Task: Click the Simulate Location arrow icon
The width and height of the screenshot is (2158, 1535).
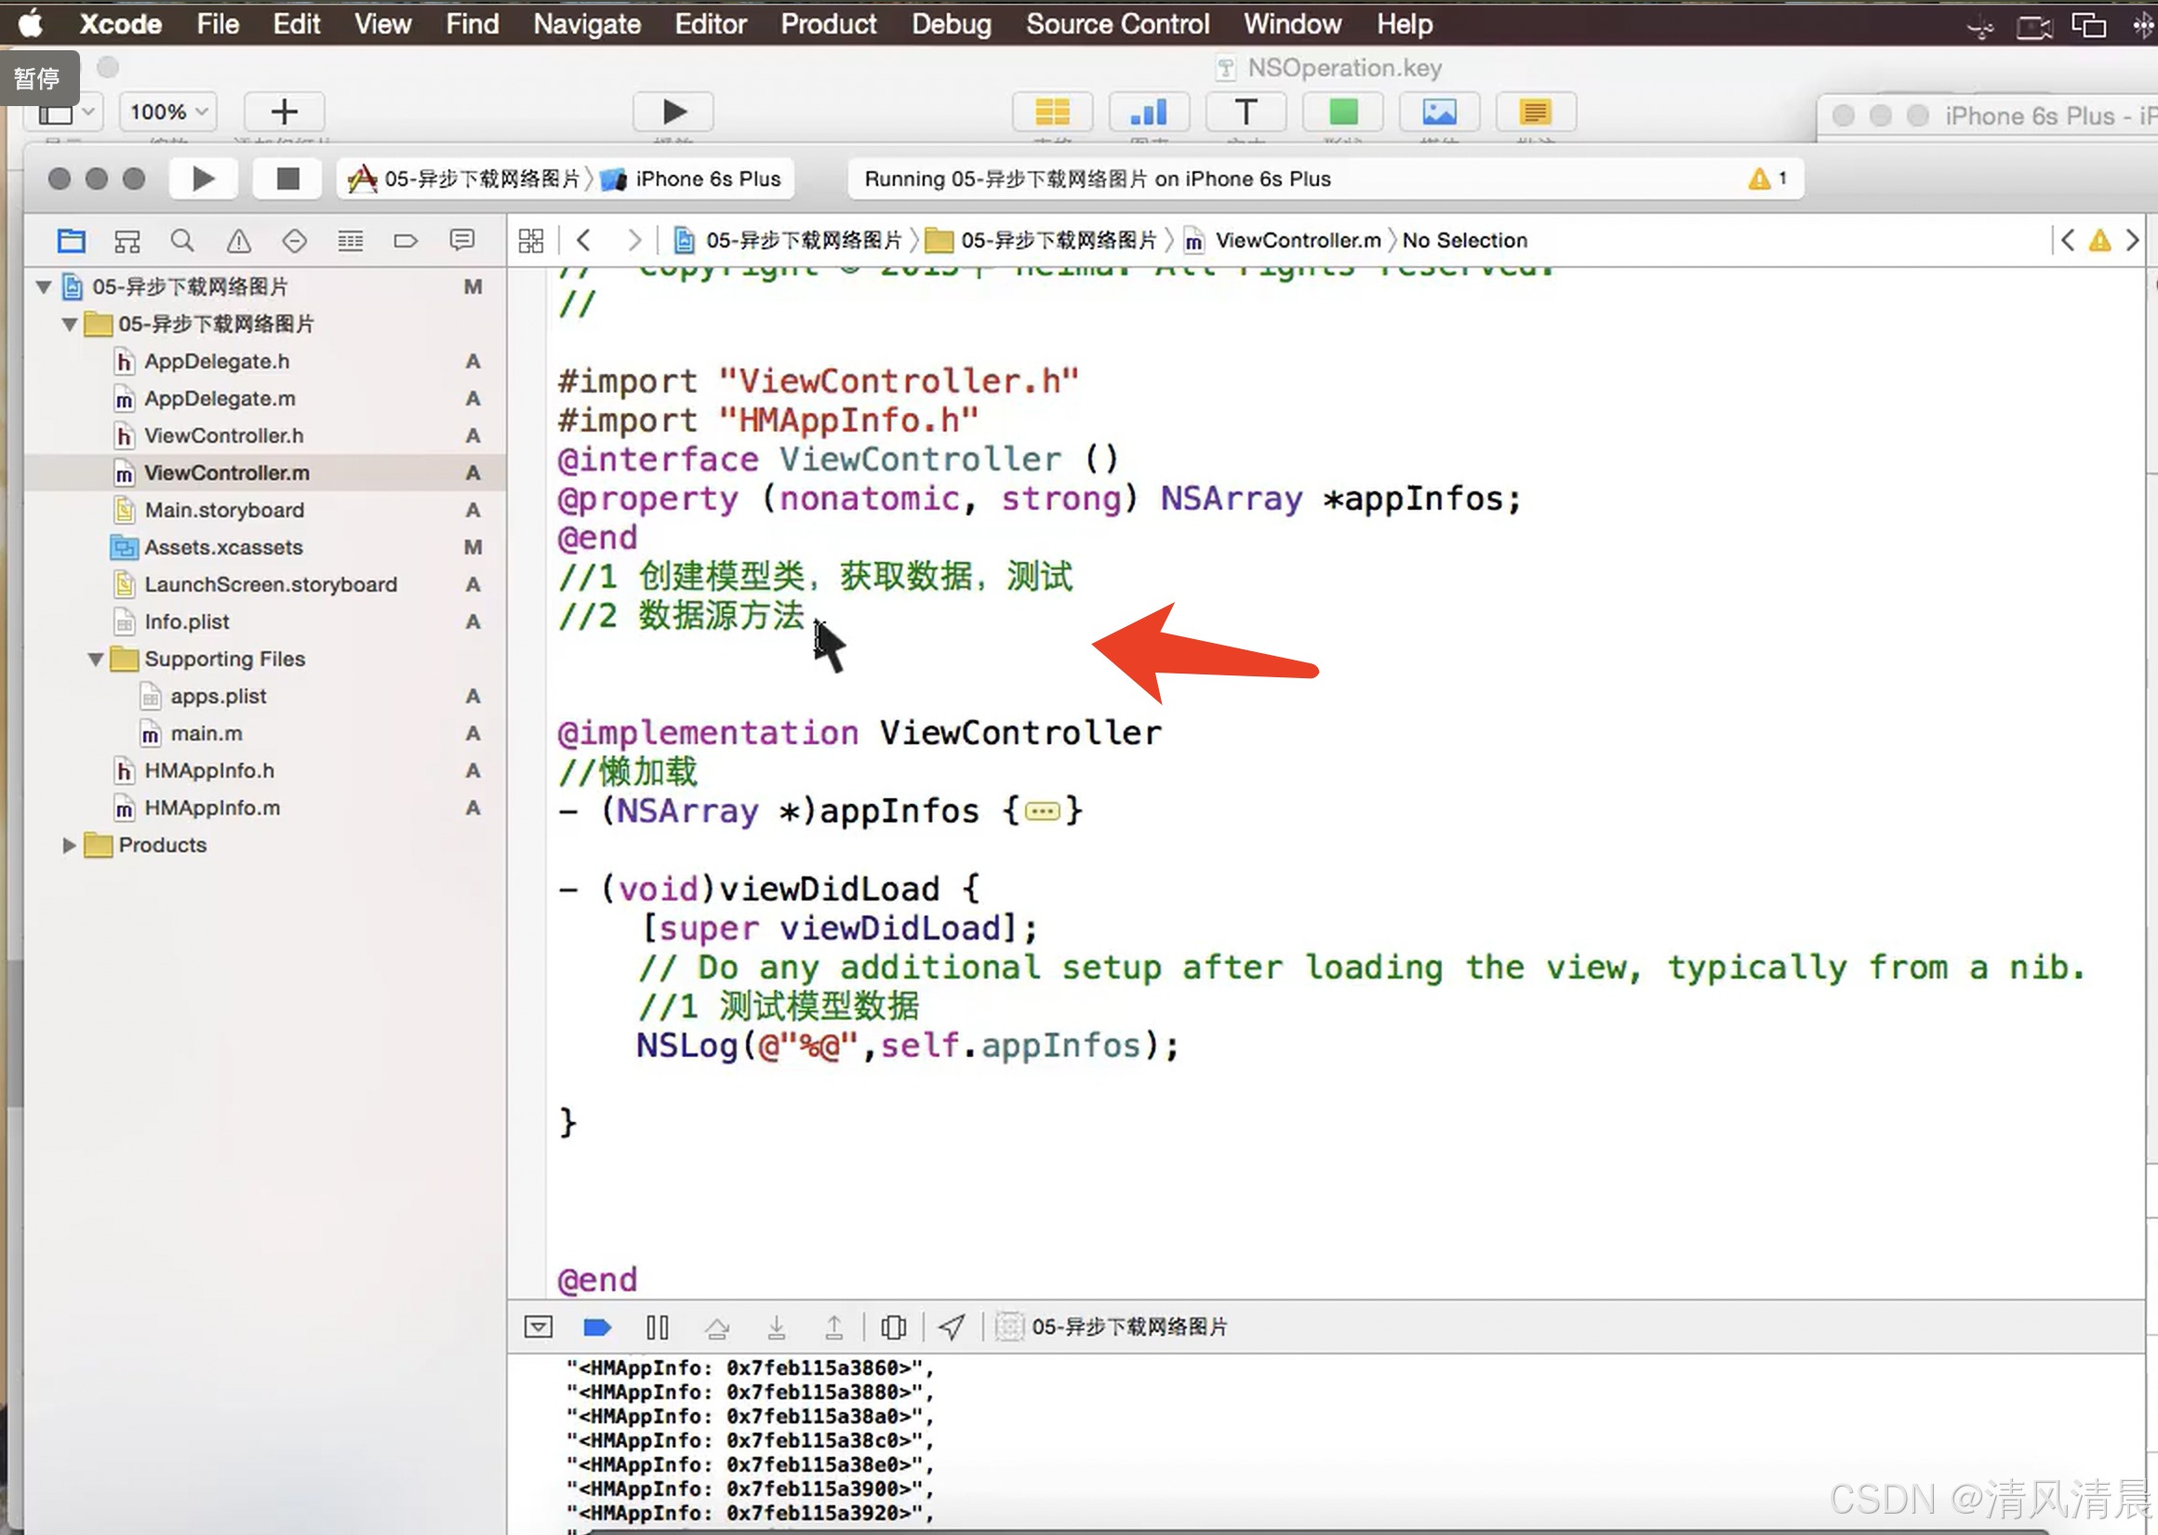Action: point(952,1327)
